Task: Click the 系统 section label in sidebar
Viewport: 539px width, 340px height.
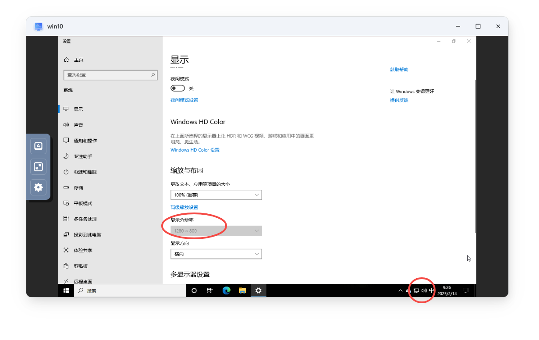Action: click(68, 90)
